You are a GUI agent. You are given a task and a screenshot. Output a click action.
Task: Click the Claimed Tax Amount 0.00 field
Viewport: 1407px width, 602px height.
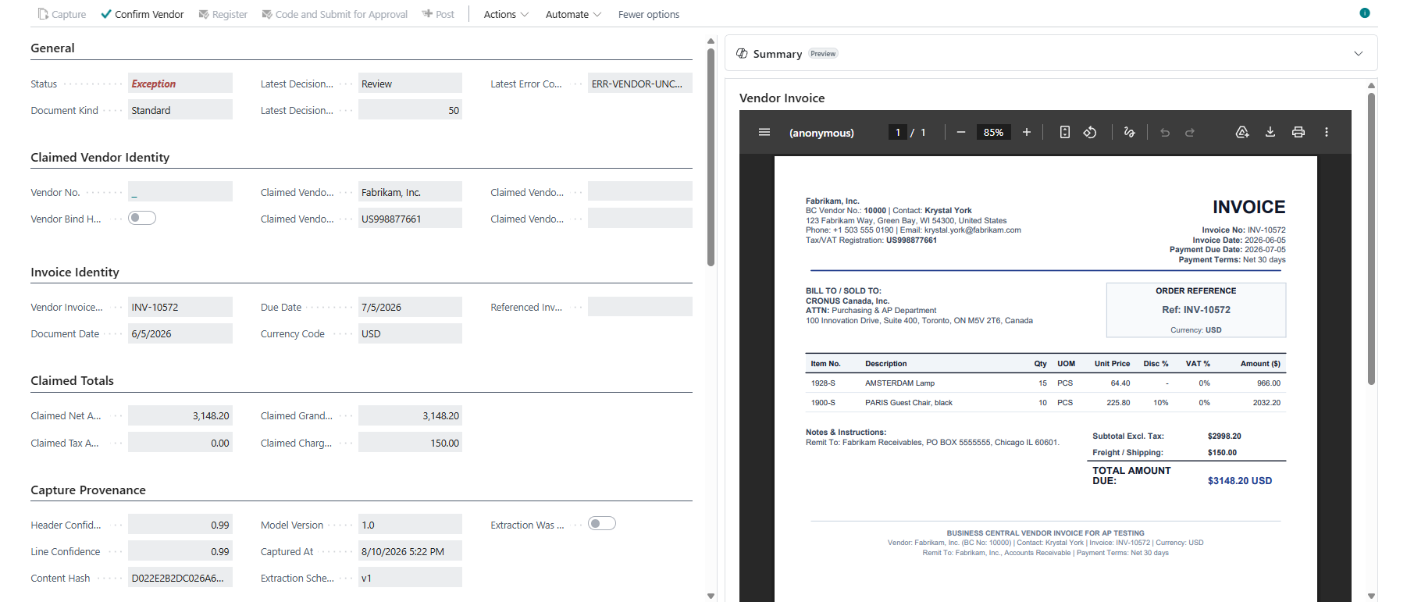click(x=180, y=443)
